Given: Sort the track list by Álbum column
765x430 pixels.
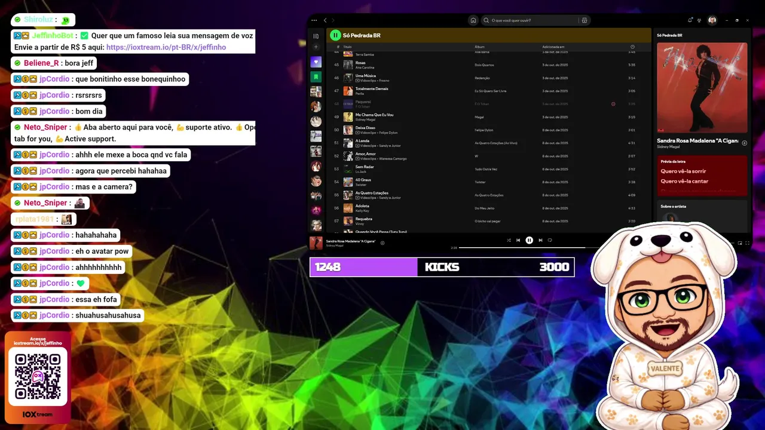Looking at the screenshot, I should (479, 47).
